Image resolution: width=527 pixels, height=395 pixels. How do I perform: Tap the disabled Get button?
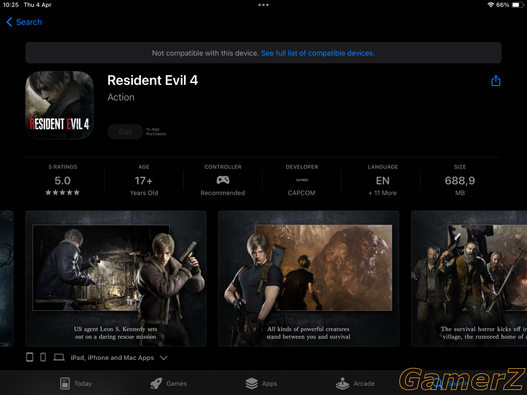tap(125, 132)
